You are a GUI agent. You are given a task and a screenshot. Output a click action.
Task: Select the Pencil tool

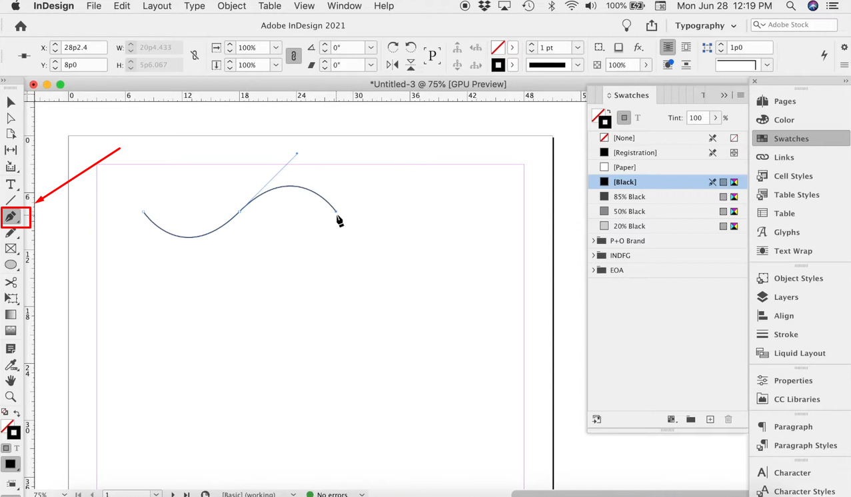(x=11, y=233)
